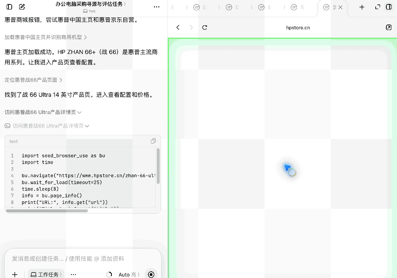The width and height of the screenshot is (397, 278).
Task: Click the horizontal scrollbar of code block
Action: pos(47,211)
